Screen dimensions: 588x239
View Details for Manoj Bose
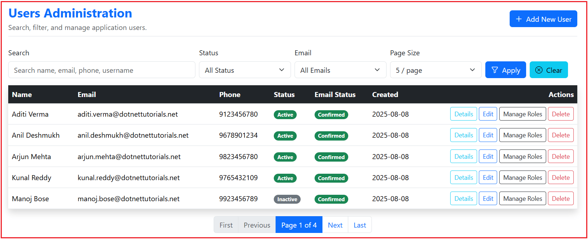pyautogui.click(x=463, y=198)
